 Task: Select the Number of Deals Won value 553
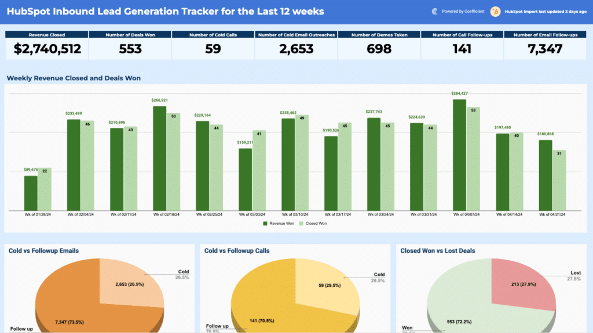coord(130,49)
